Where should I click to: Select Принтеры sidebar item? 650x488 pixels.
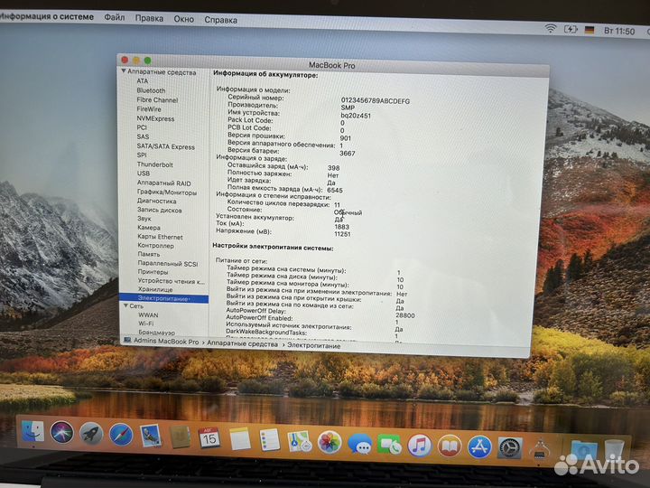153,272
